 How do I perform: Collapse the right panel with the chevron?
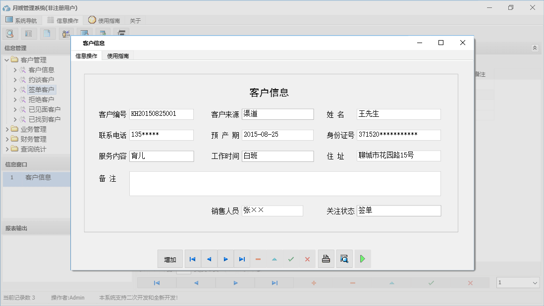(x=534, y=48)
